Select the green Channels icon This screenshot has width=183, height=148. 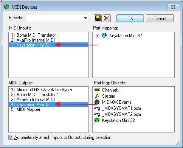click(x=97, y=90)
